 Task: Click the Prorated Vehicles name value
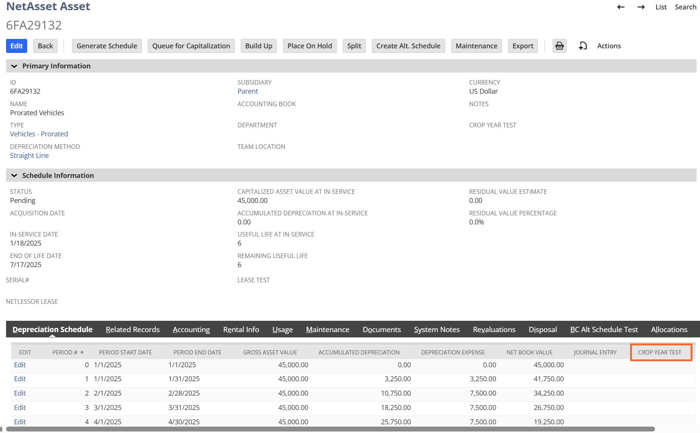[37, 113]
